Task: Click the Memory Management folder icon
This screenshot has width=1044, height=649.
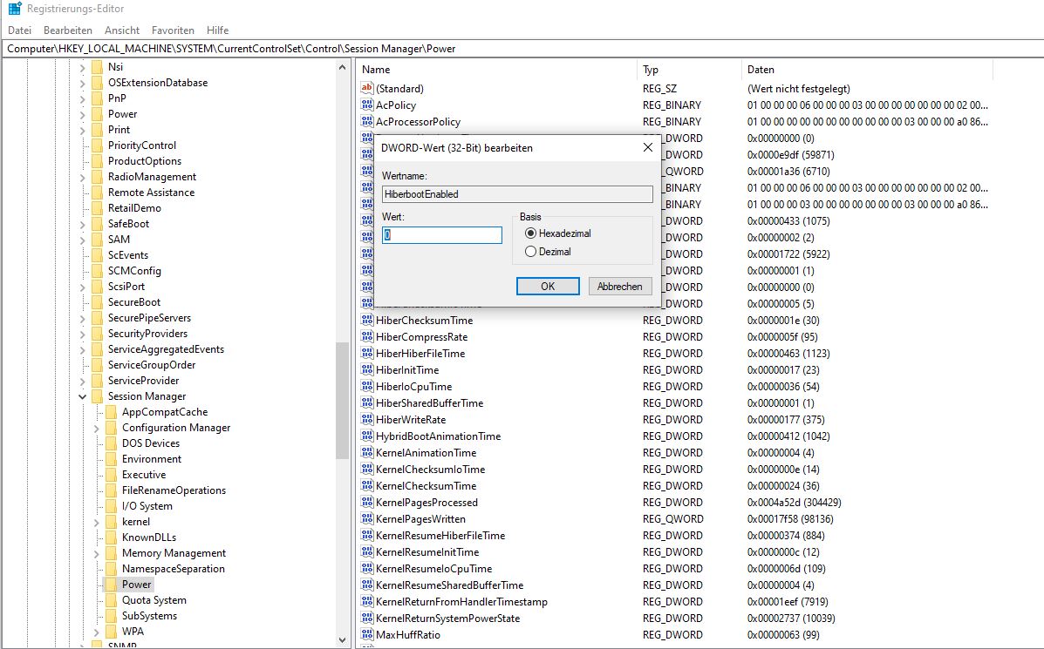Action: tap(111, 553)
